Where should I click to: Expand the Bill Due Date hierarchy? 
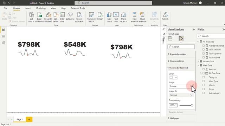click(201, 73)
